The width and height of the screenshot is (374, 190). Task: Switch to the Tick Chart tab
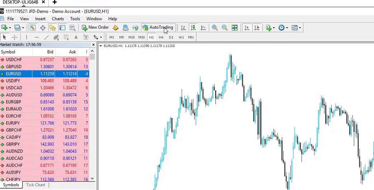pyautogui.click(x=35, y=185)
